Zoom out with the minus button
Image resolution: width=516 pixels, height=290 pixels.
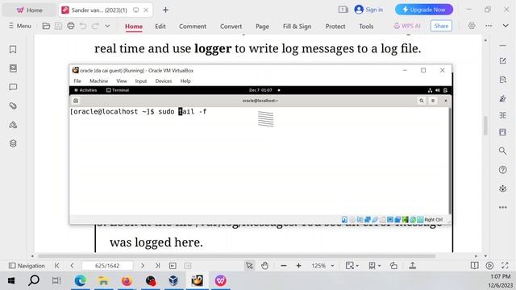pos(284,266)
